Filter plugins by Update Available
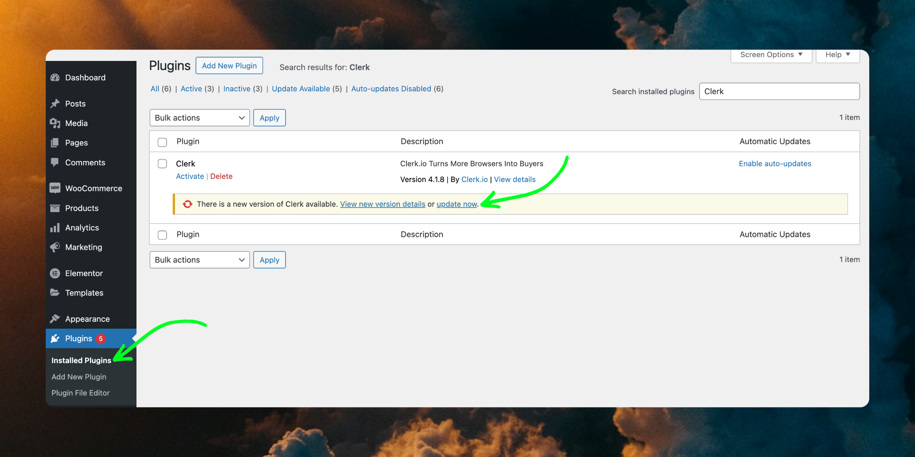The width and height of the screenshot is (915, 457). 300,89
